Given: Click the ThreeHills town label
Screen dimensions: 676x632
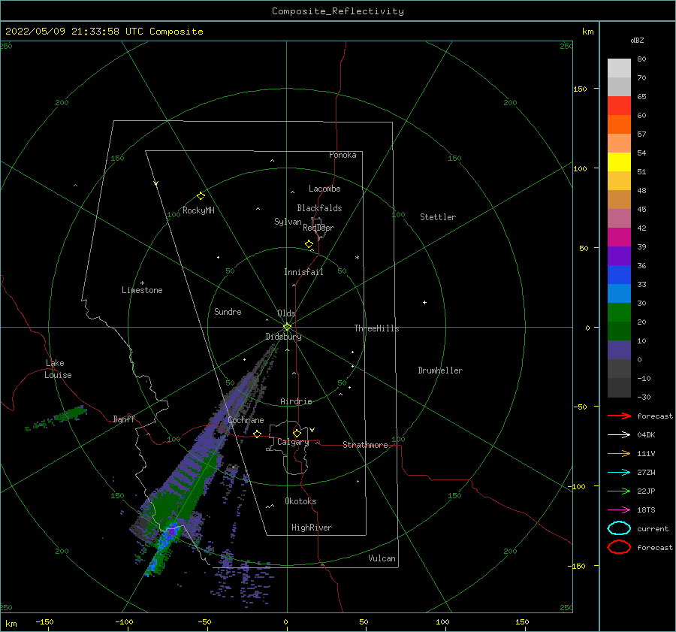Looking at the screenshot, I should (x=376, y=328).
